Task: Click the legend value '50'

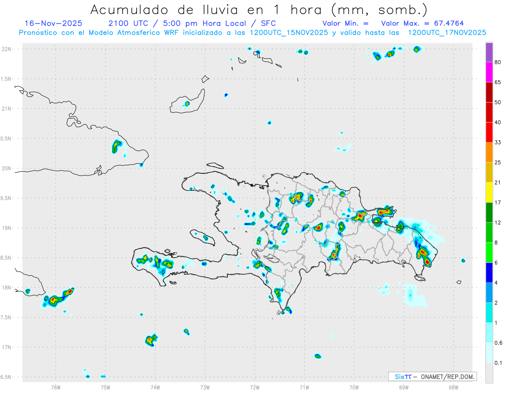Action: [x=498, y=103]
